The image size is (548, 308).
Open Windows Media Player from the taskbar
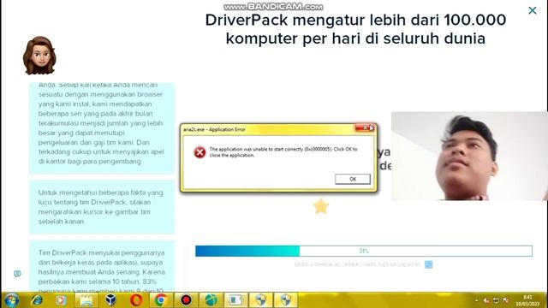[x=61, y=300]
